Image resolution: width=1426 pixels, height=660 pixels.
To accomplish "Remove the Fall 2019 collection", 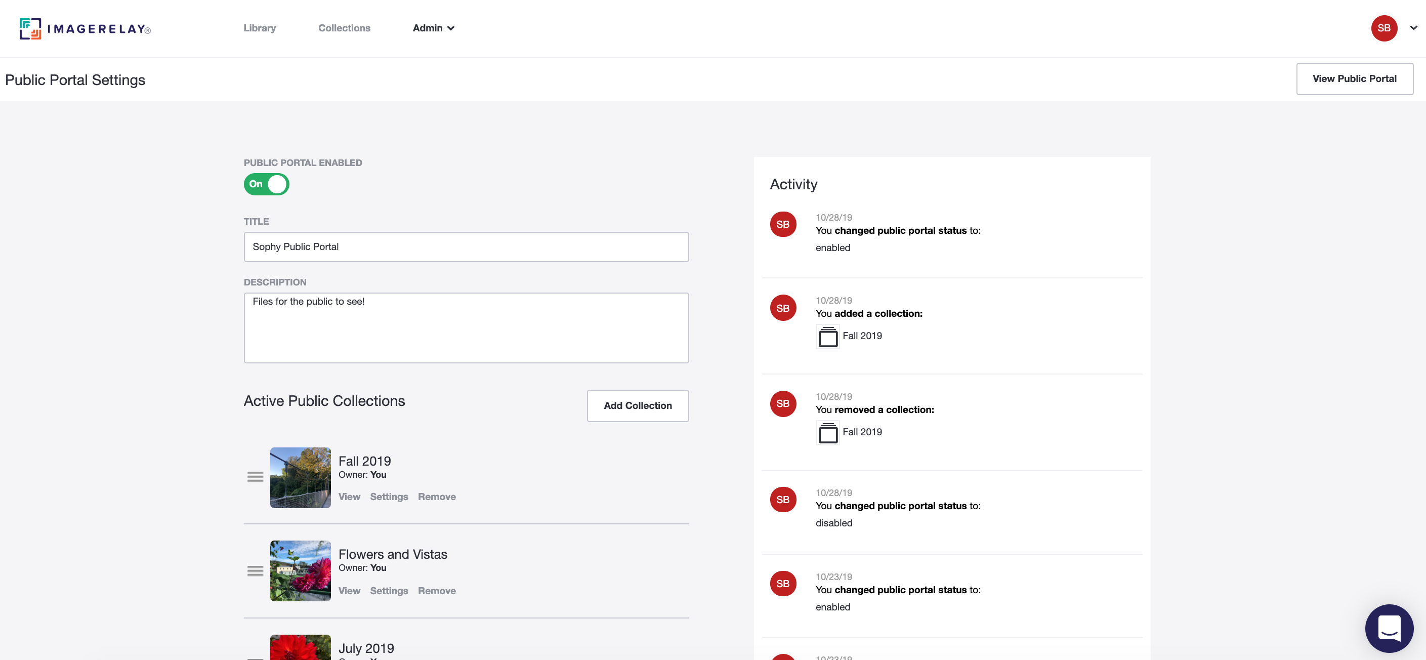I will (x=437, y=497).
